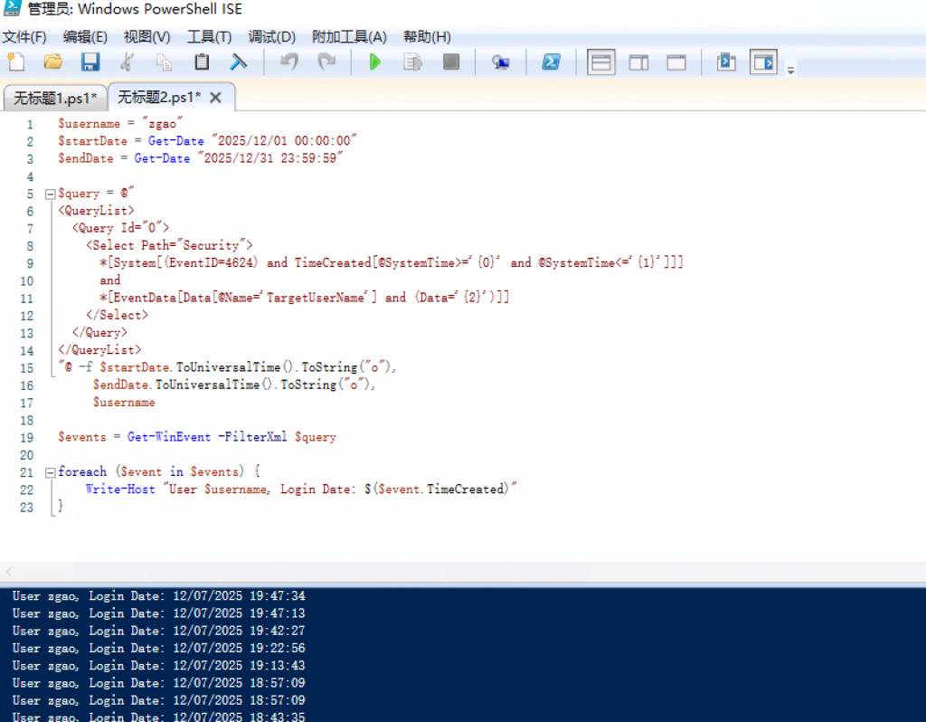Open the 调试(D) menu
Image resolution: width=926 pixels, height=722 pixels.
(x=272, y=37)
